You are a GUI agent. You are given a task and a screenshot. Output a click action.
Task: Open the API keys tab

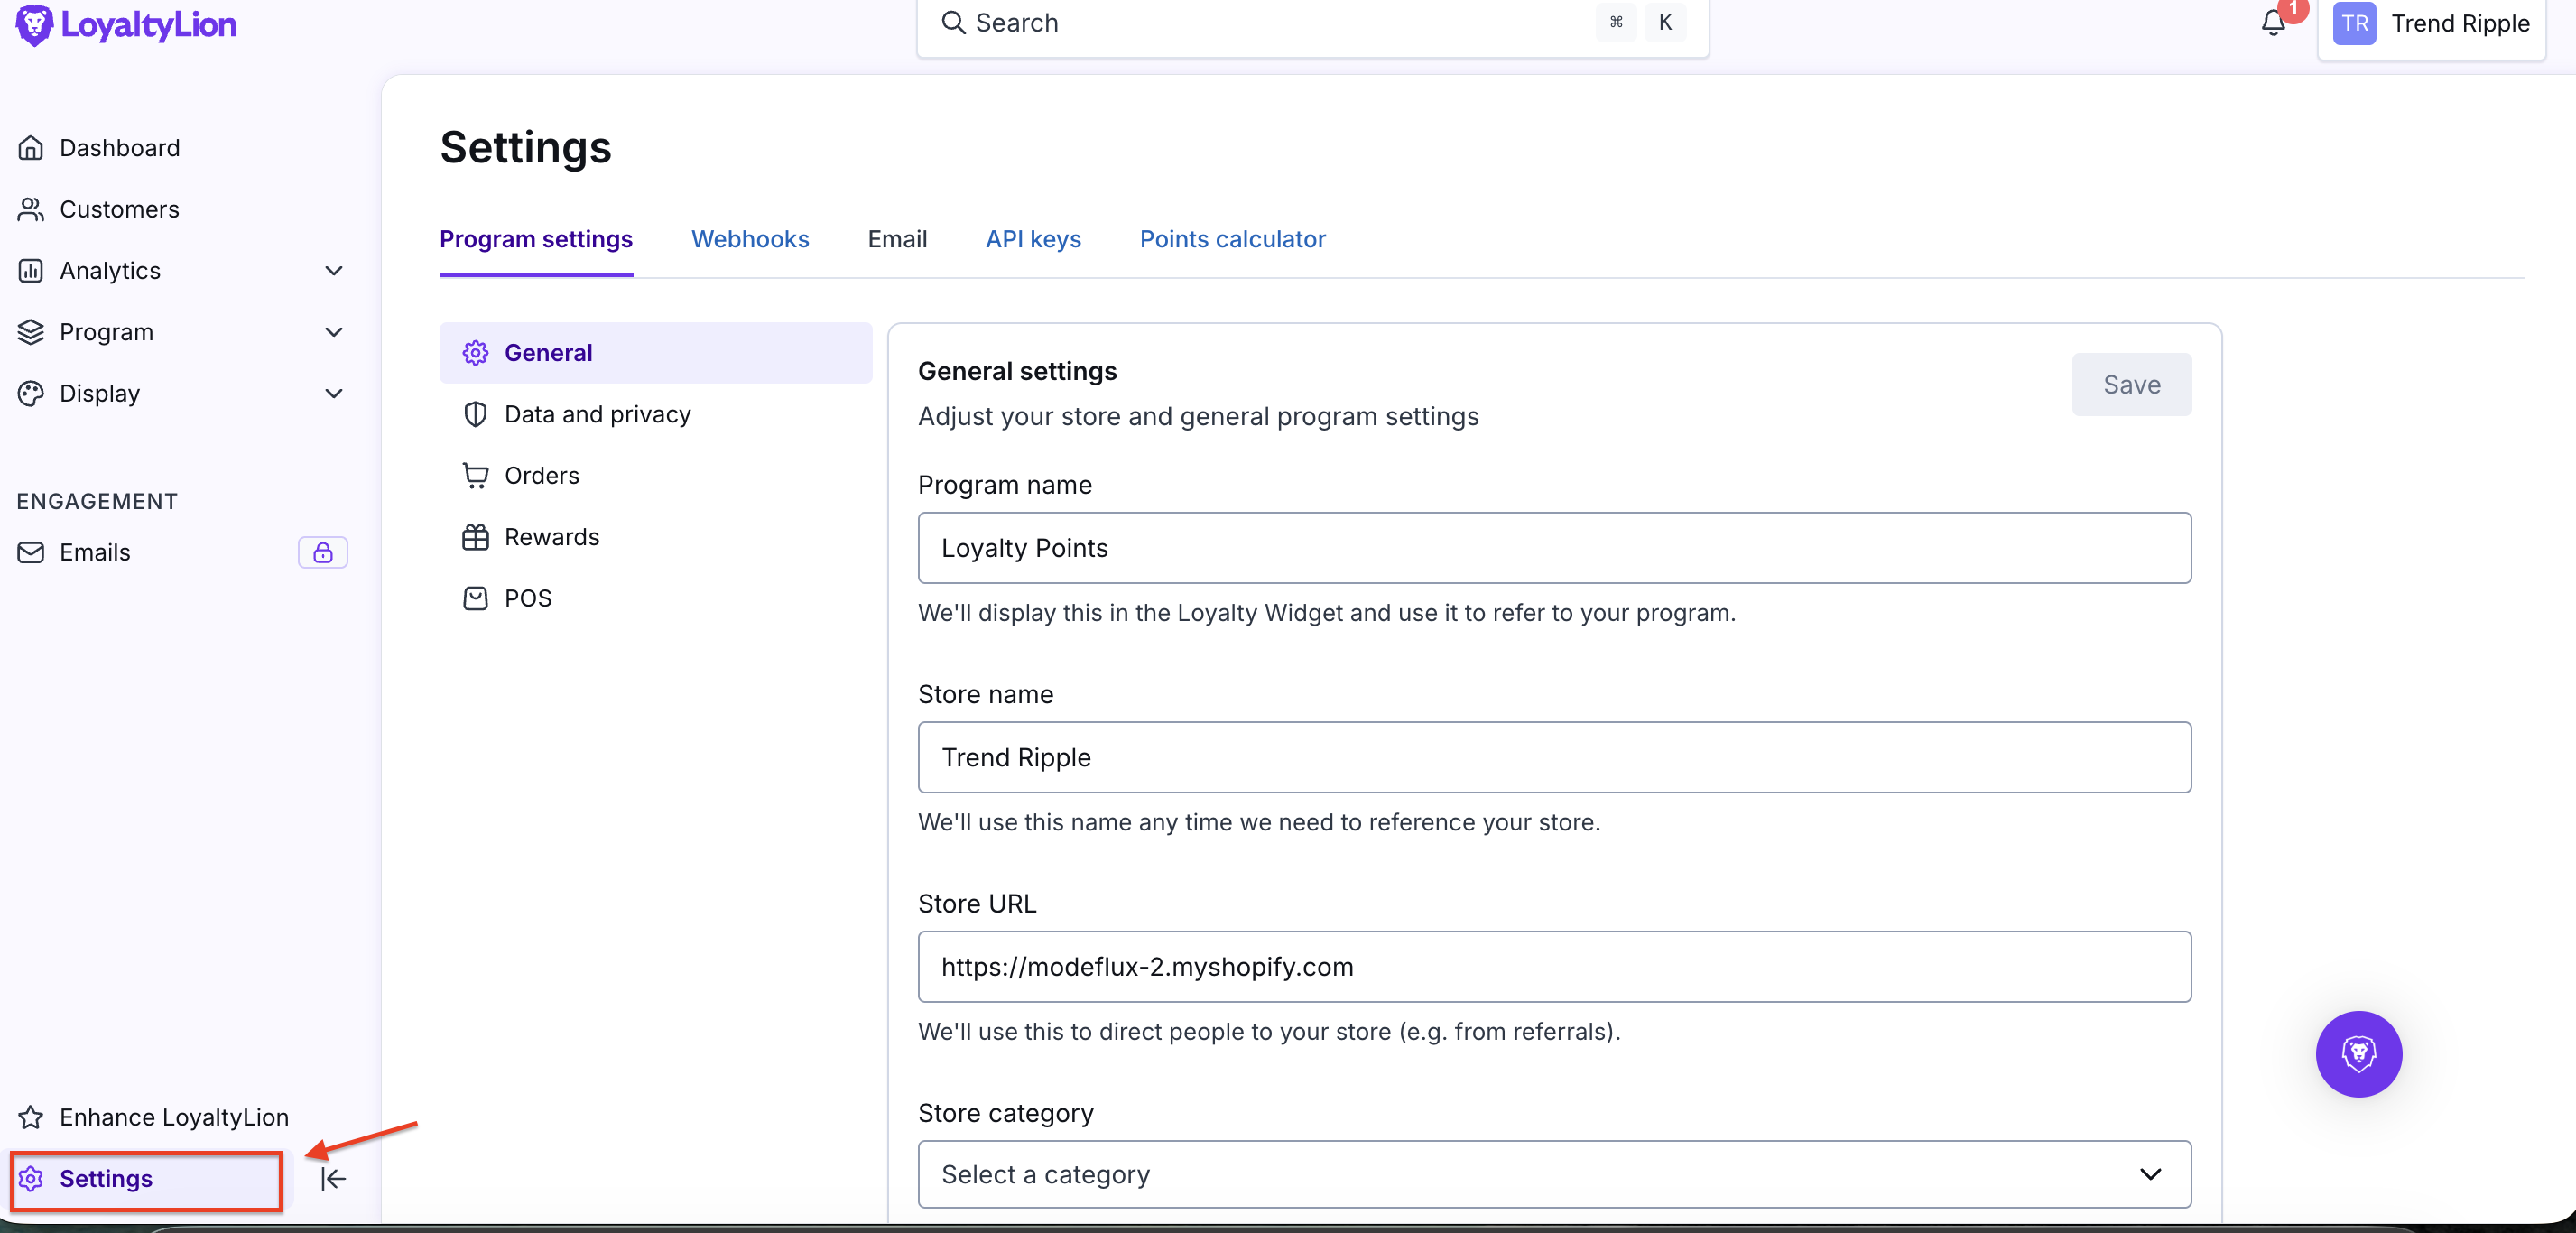tap(1033, 239)
